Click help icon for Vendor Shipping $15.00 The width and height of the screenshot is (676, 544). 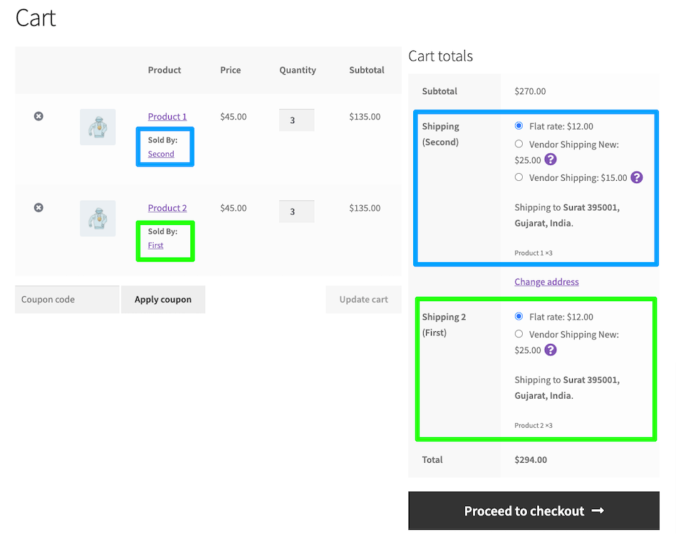click(x=637, y=177)
